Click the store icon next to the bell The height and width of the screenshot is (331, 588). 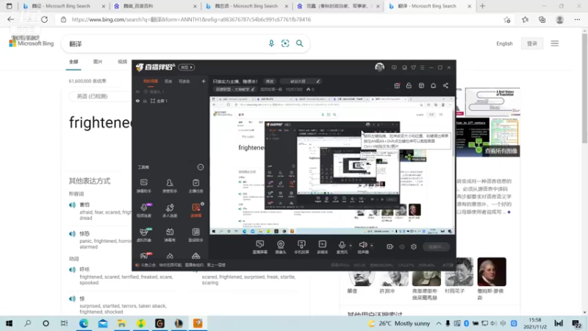pos(421,85)
